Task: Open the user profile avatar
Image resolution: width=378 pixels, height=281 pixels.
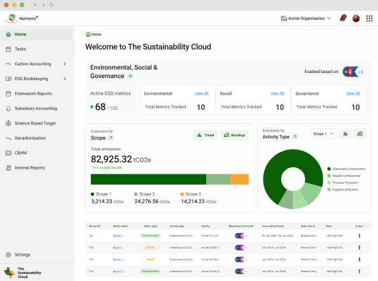Action: 356,18
